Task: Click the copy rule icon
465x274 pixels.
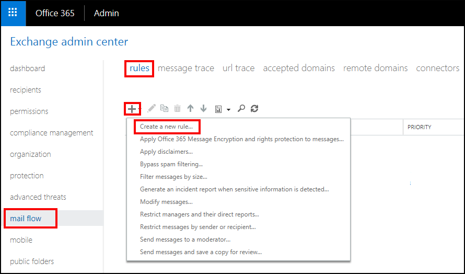Action: coord(165,109)
